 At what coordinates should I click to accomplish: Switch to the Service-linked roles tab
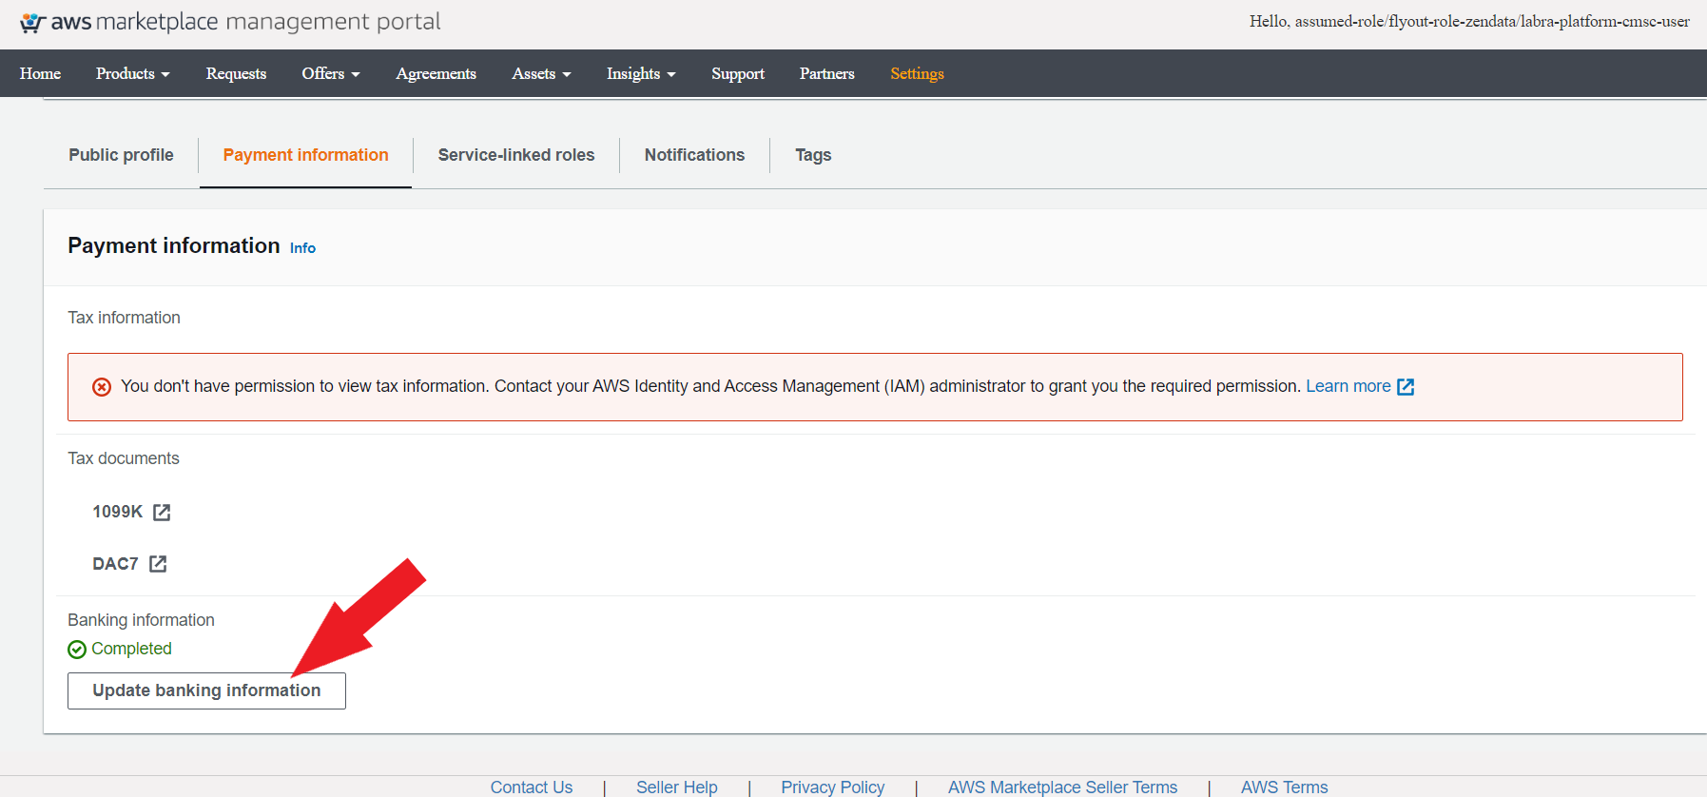pyautogui.click(x=516, y=155)
